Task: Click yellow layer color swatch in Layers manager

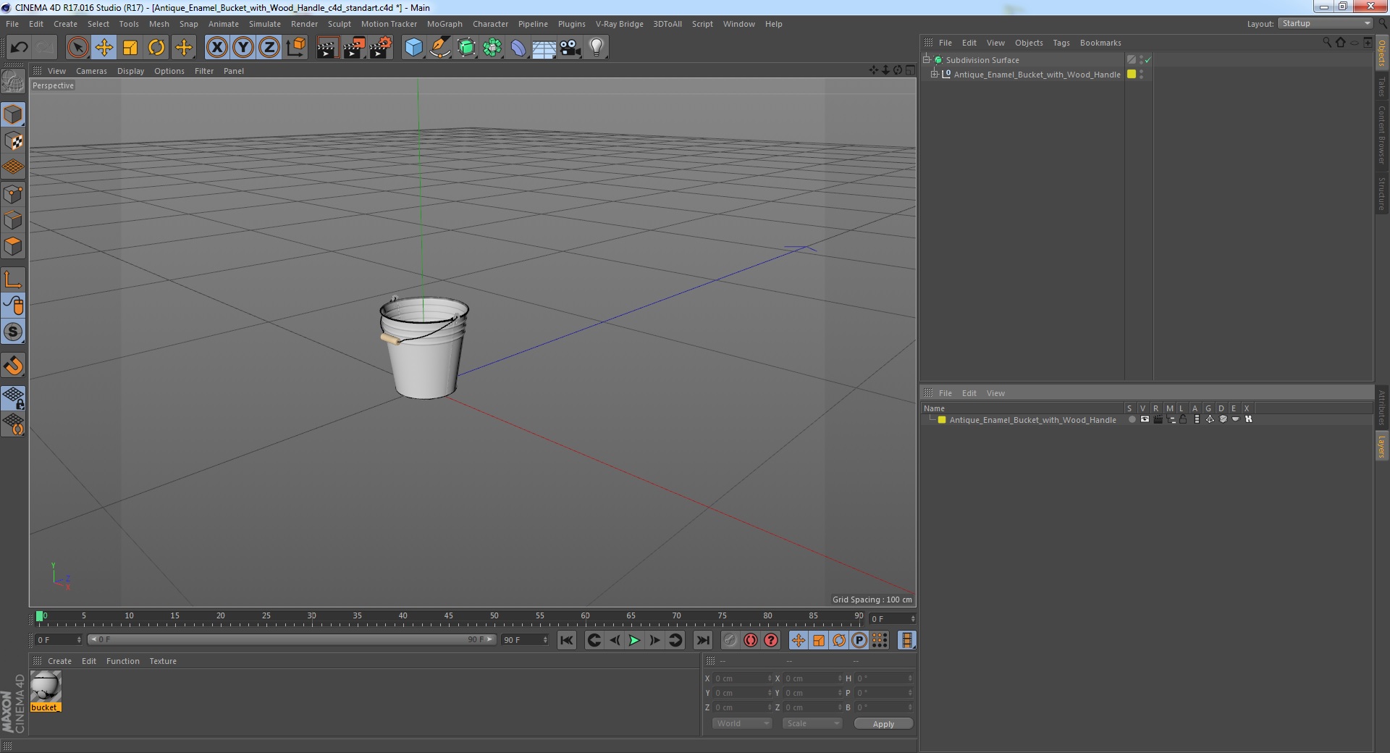Action: [942, 420]
